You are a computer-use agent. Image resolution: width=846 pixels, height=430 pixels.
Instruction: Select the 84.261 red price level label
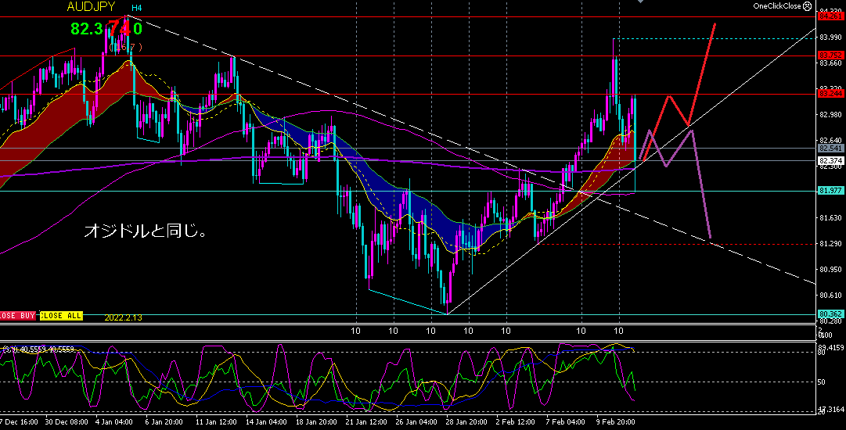click(831, 16)
